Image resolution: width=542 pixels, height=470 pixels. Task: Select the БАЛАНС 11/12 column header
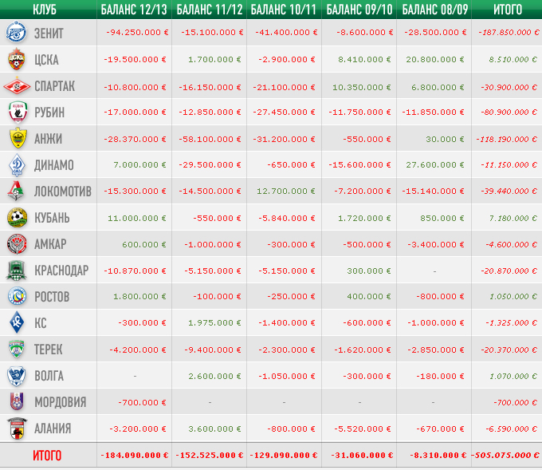pos(210,10)
